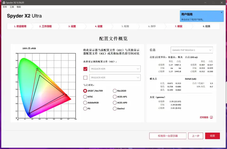
Task: Select the ACES AP1 comparison option
Action: coord(115,97)
